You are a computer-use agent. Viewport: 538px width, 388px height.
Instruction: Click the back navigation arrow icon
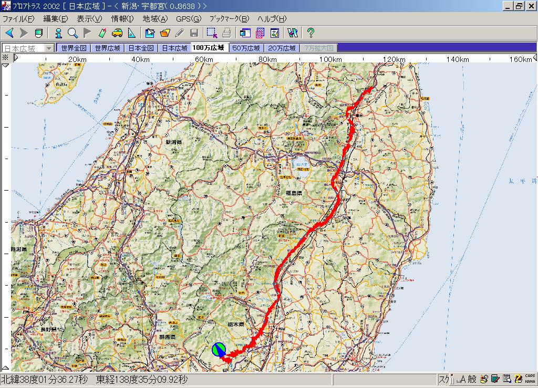pos(9,33)
